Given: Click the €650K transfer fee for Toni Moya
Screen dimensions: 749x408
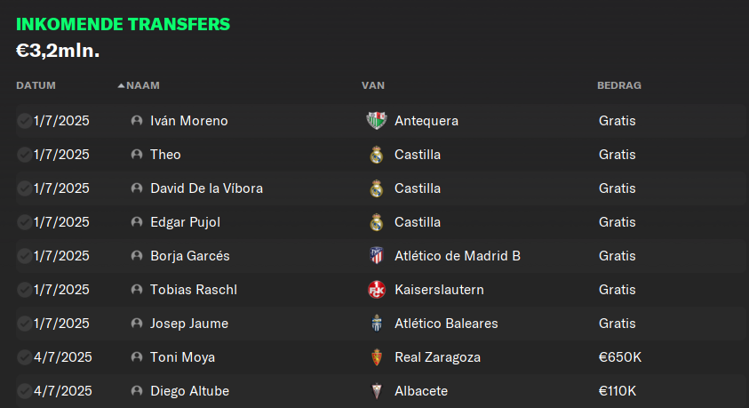Looking at the screenshot, I should pyautogui.click(x=620, y=356).
